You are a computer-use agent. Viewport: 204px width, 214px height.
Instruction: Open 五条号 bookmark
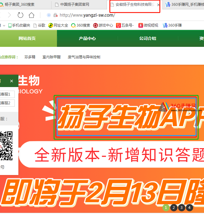[125, 25]
